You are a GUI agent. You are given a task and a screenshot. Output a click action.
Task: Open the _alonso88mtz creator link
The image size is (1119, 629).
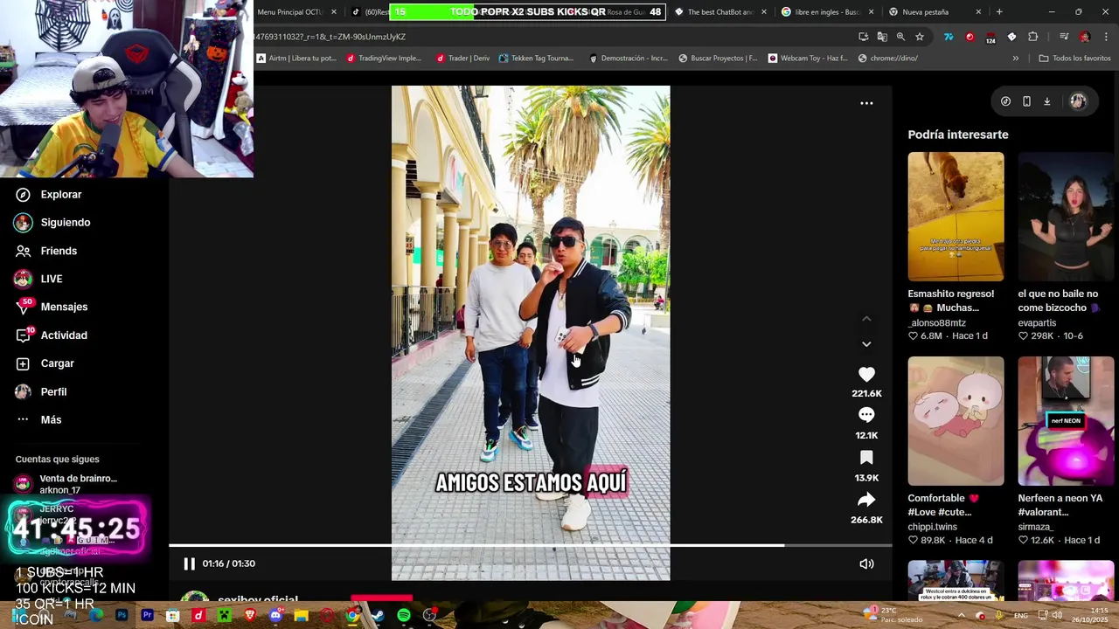pos(937,322)
